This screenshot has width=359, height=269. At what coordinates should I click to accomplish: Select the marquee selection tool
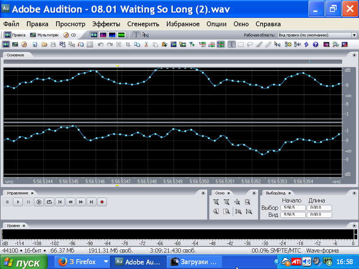241,44
